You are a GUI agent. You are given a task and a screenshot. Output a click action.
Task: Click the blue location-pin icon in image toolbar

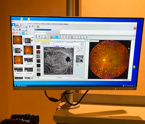[39, 37]
